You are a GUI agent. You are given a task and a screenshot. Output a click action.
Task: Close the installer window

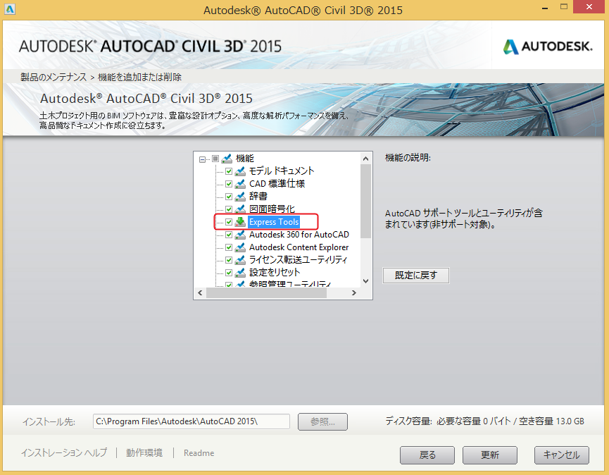[x=589, y=7]
